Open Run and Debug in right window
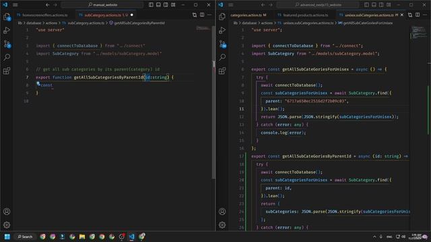Viewport: 431px width, 242px height. (x=222, y=30)
